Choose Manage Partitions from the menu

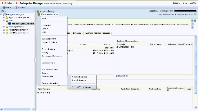click(49, 42)
